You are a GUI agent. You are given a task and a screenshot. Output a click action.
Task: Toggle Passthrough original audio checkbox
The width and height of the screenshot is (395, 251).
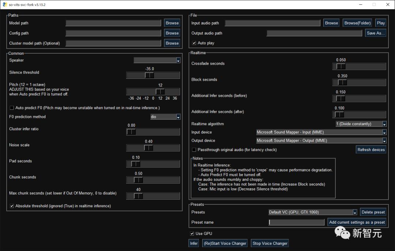tap(194, 150)
